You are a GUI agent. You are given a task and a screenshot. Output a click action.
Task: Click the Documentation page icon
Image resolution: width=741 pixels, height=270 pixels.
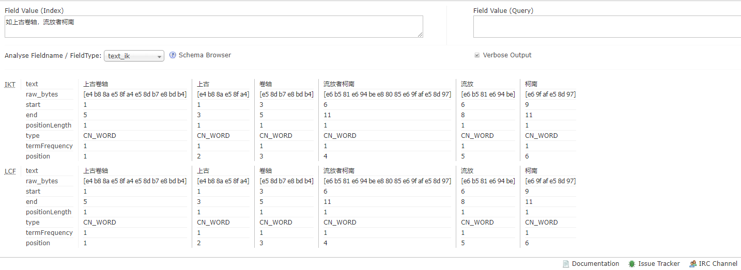566,264
